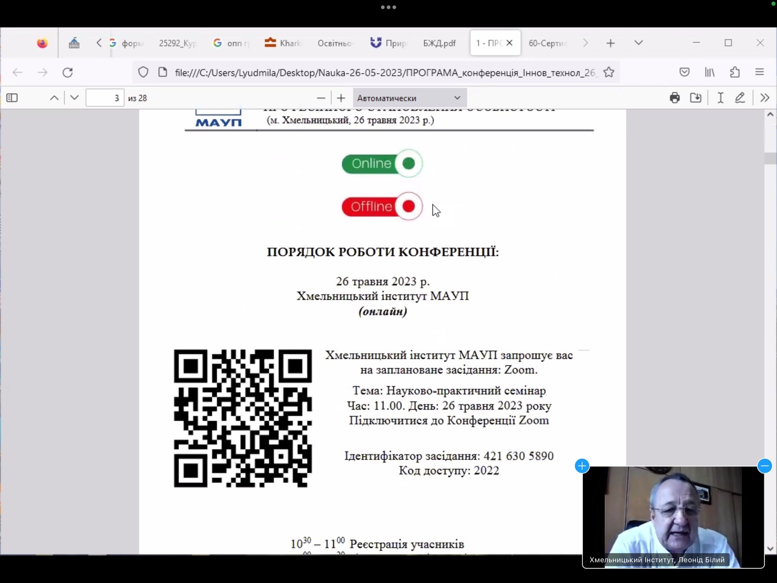
Task: Switch to the Google "опп гр" tab
Action: [231, 43]
